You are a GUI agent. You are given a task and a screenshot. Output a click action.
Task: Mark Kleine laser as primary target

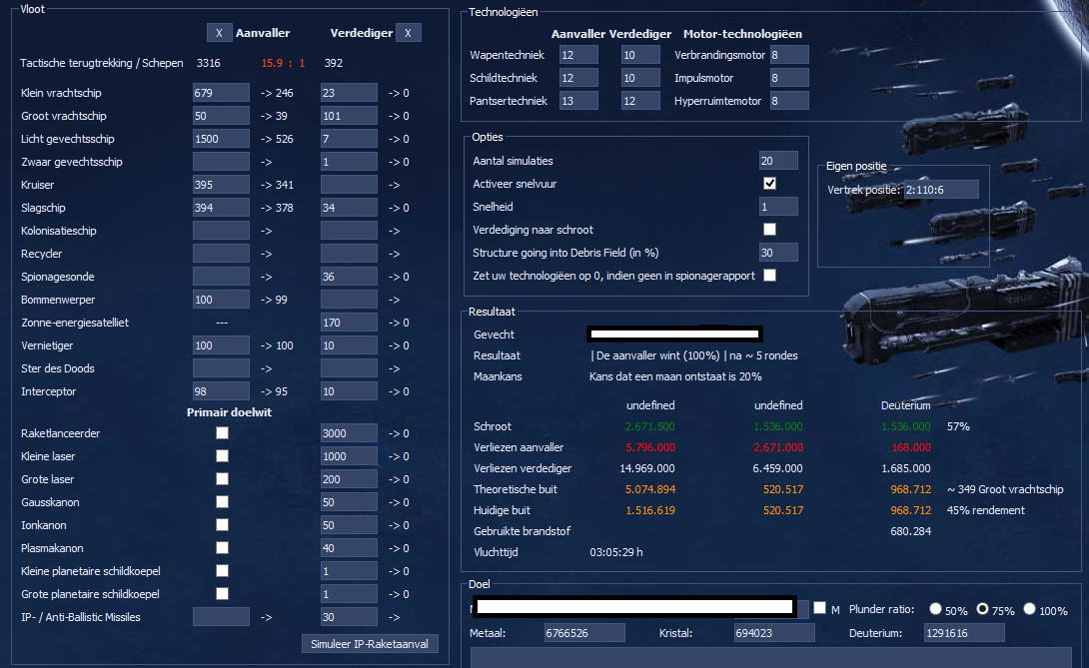pos(222,455)
